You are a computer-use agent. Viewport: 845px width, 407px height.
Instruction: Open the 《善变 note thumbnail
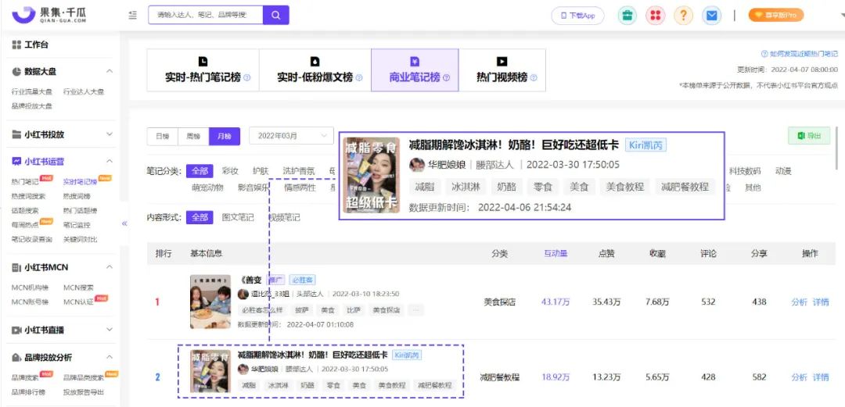click(x=210, y=302)
